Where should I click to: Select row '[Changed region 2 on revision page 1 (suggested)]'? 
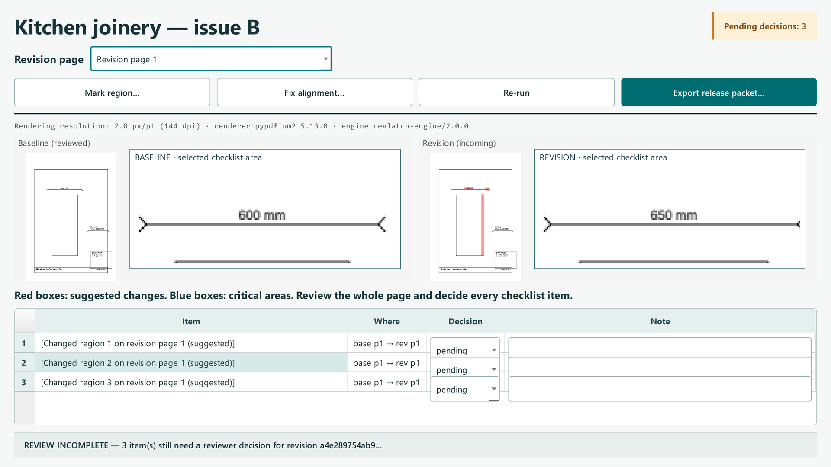tap(191, 363)
